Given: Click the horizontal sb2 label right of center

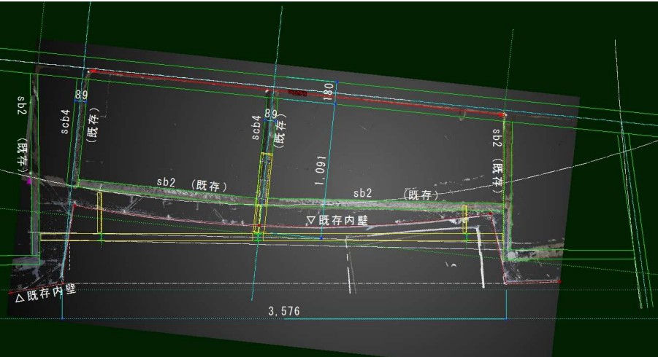Looking at the screenshot, I should tap(362, 193).
